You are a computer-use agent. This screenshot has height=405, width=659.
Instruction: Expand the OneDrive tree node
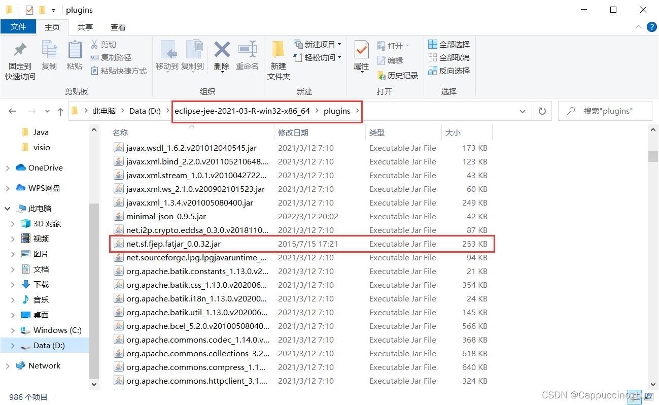pos(8,168)
